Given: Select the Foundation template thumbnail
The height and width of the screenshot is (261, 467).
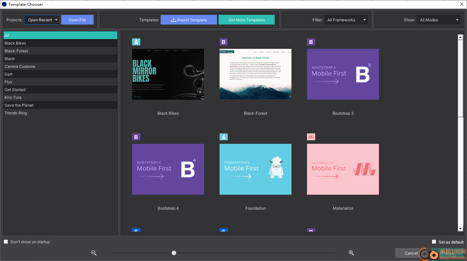Looking at the screenshot, I should pos(256,169).
